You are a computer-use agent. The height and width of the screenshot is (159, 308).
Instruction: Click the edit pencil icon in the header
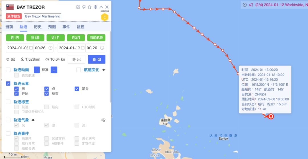click(78, 7)
